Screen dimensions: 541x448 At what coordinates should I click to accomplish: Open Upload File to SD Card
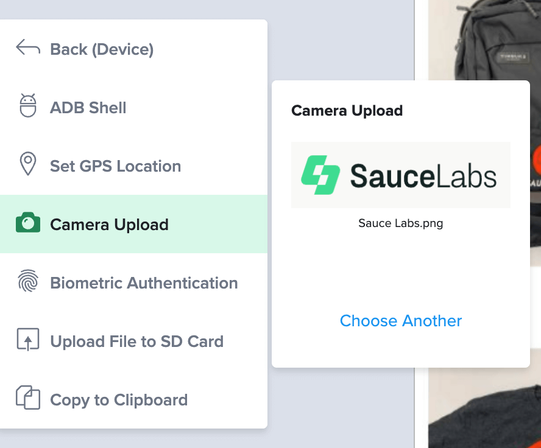[x=136, y=341]
